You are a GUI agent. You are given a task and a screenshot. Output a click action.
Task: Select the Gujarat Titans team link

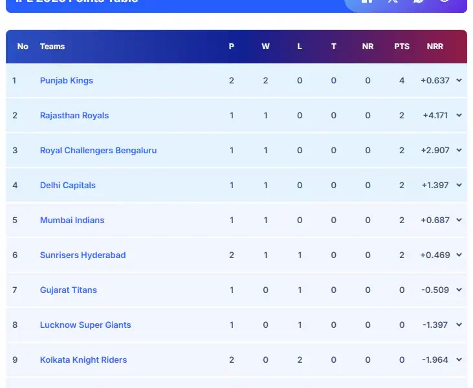pyautogui.click(x=69, y=290)
